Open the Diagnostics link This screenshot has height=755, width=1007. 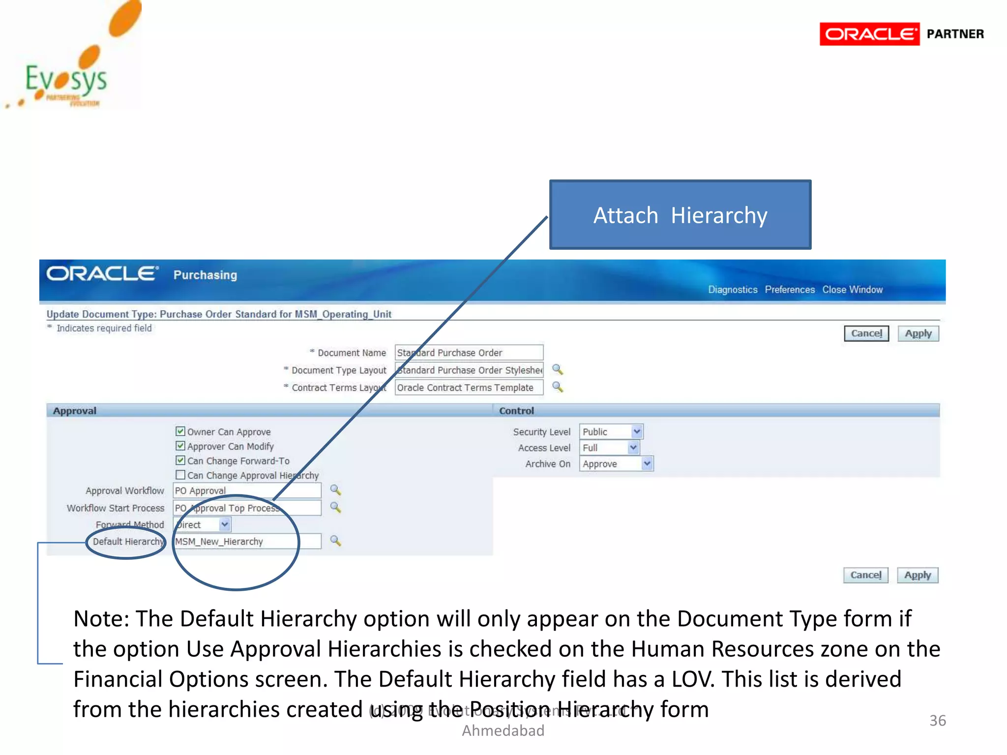733,290
